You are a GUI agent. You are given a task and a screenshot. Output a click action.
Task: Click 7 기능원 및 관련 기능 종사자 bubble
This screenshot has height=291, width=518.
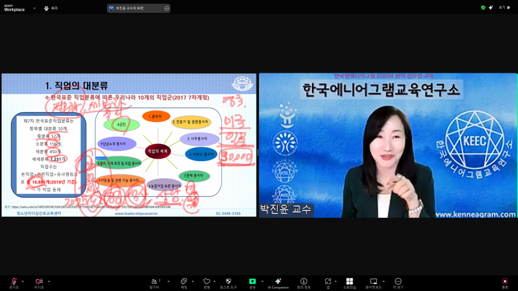pos(120,181)
